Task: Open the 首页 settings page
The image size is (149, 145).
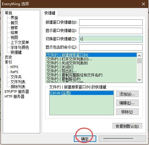Action: pos(14,23)
